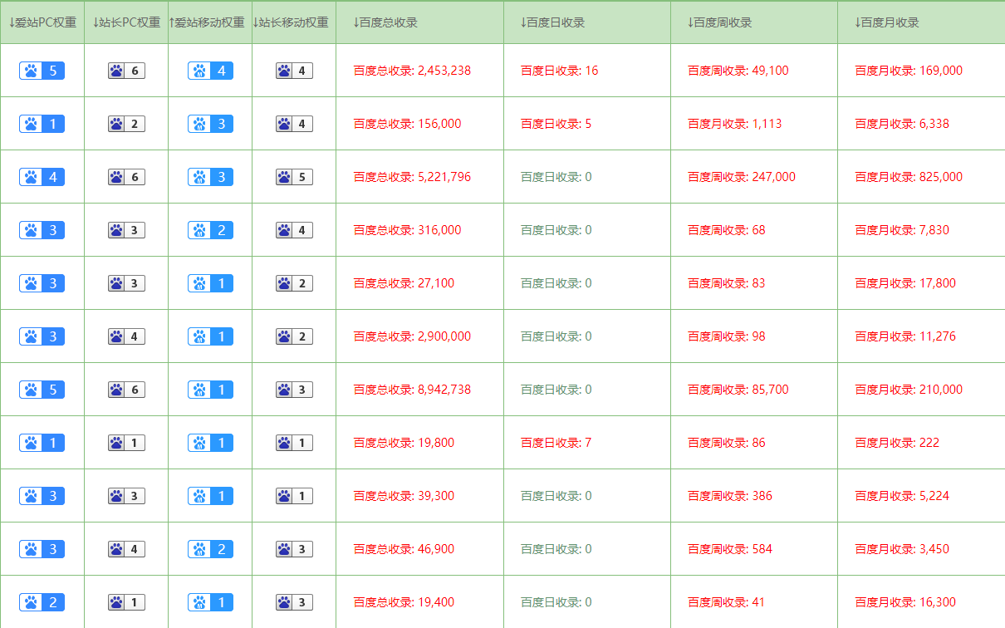Click 爱站PC权重 badge 2 in 19,400 row

click(x=42, y=602)
